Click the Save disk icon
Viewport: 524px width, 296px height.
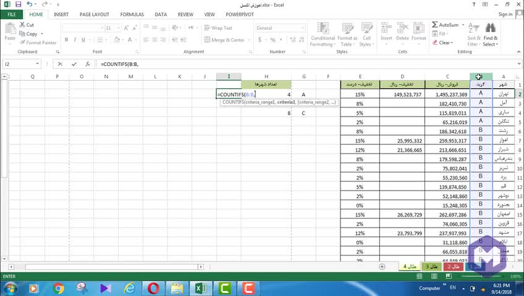(18, 4)
